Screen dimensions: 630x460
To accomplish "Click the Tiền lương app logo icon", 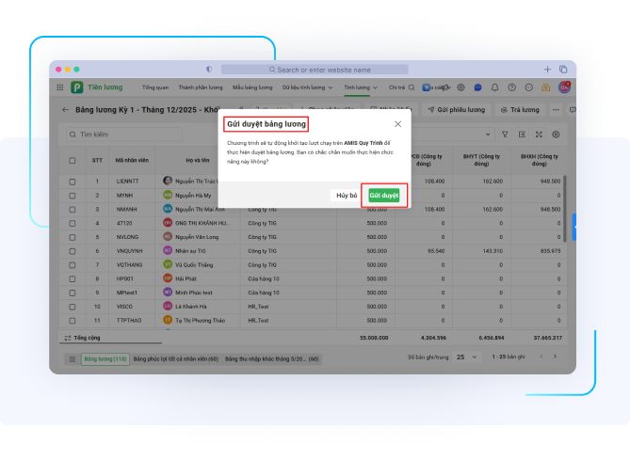I will click(76, 87).
